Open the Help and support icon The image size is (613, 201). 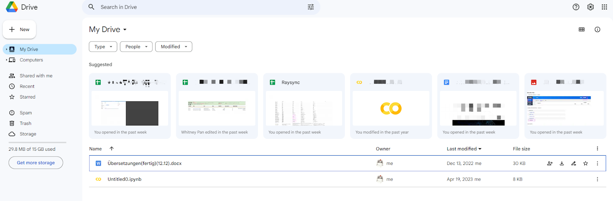pos(576,7)
